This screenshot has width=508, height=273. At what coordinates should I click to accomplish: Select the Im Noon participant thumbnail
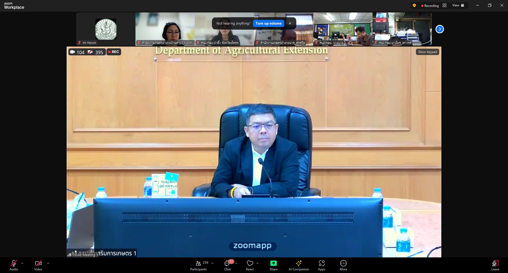[106, 29]
